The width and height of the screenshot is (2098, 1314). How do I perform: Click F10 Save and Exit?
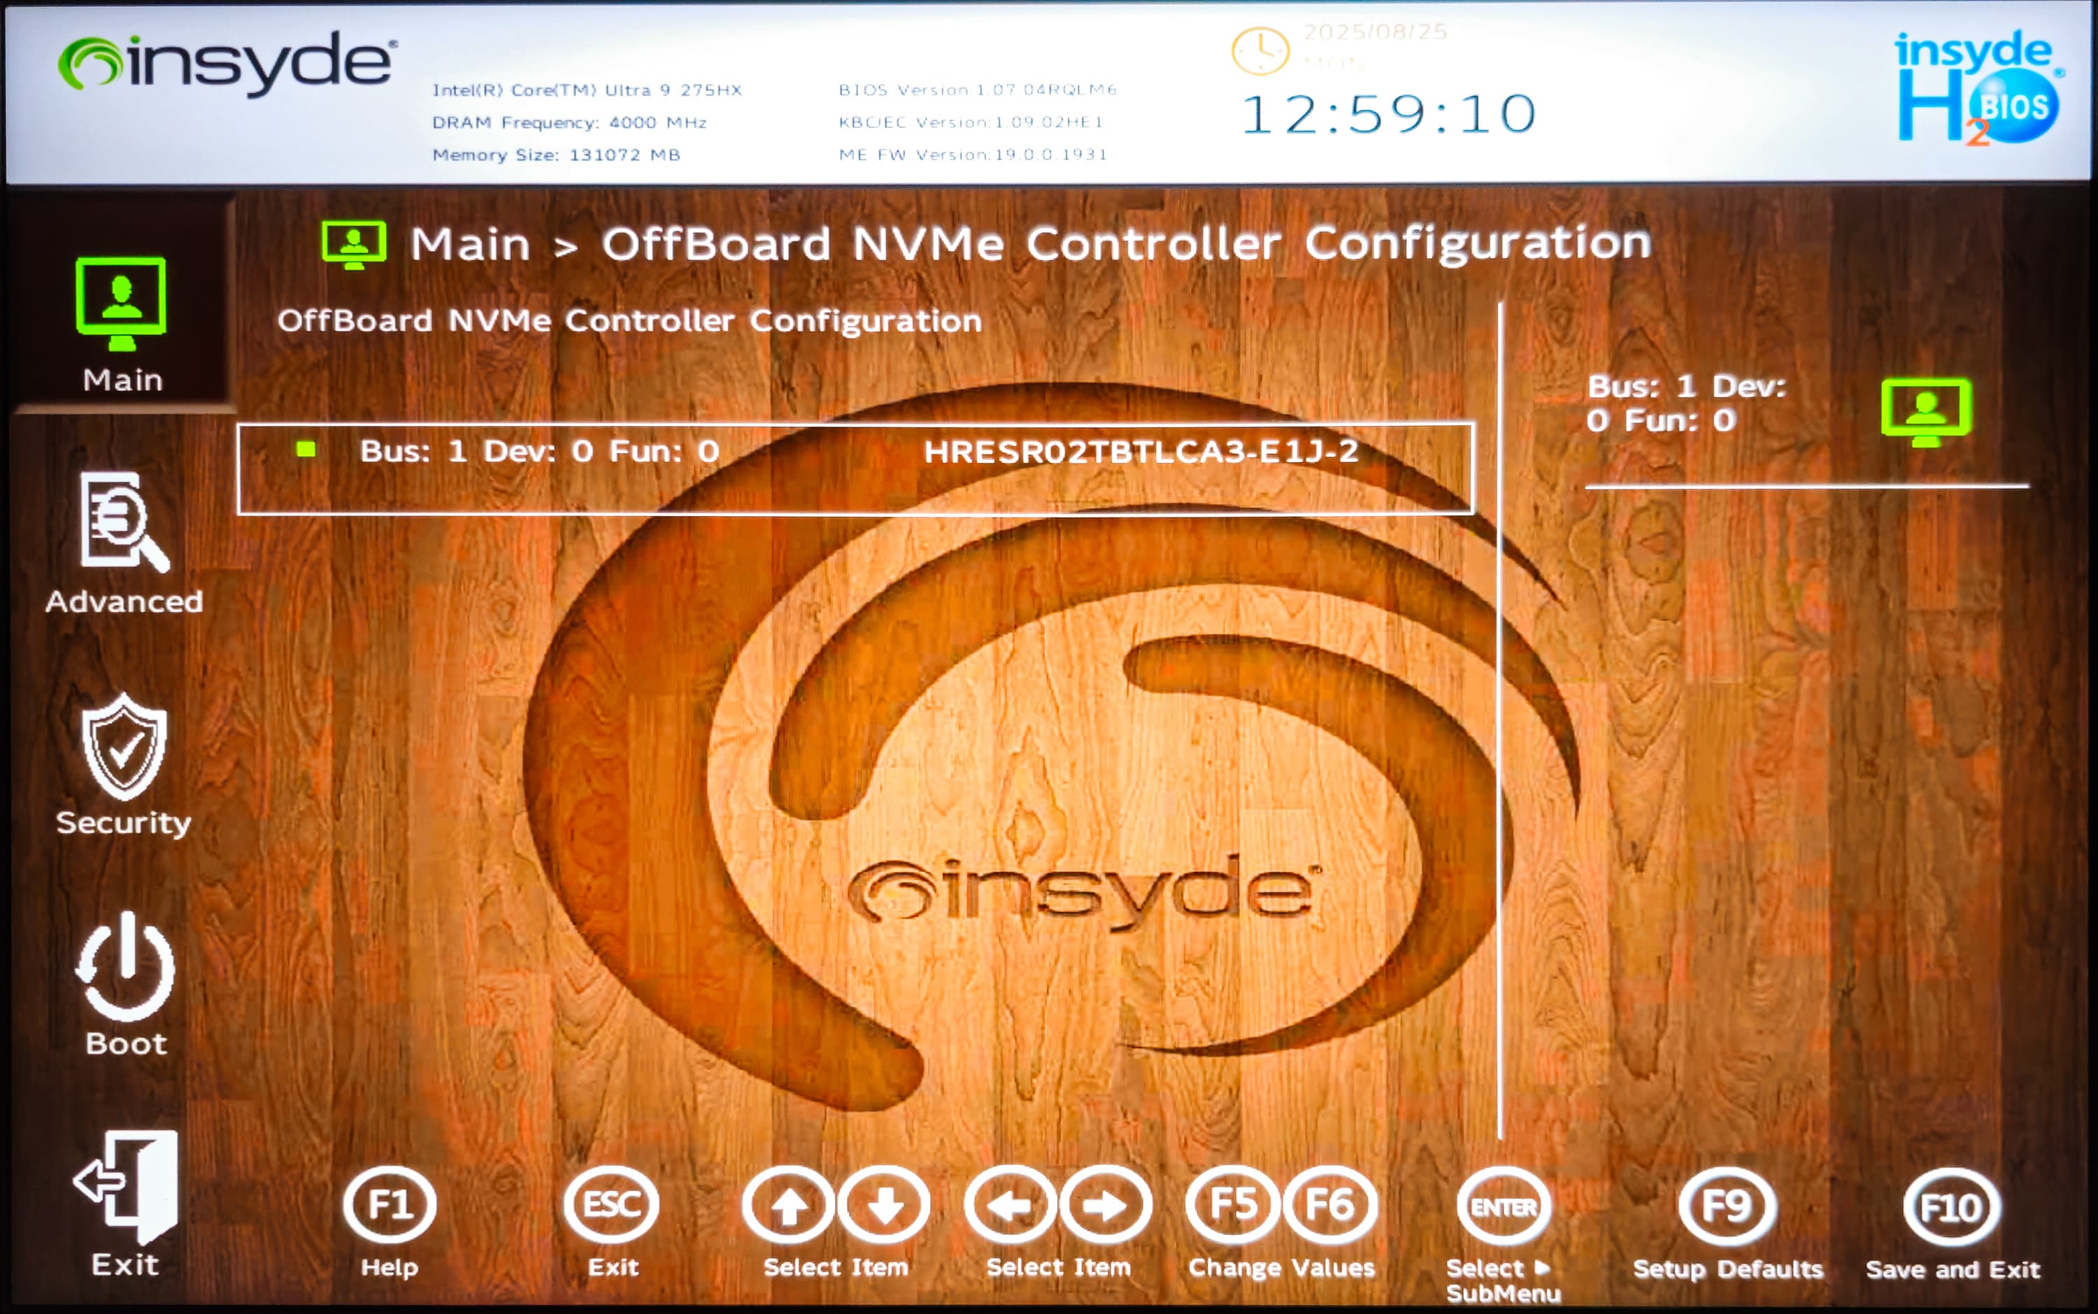[1950, 1208]
